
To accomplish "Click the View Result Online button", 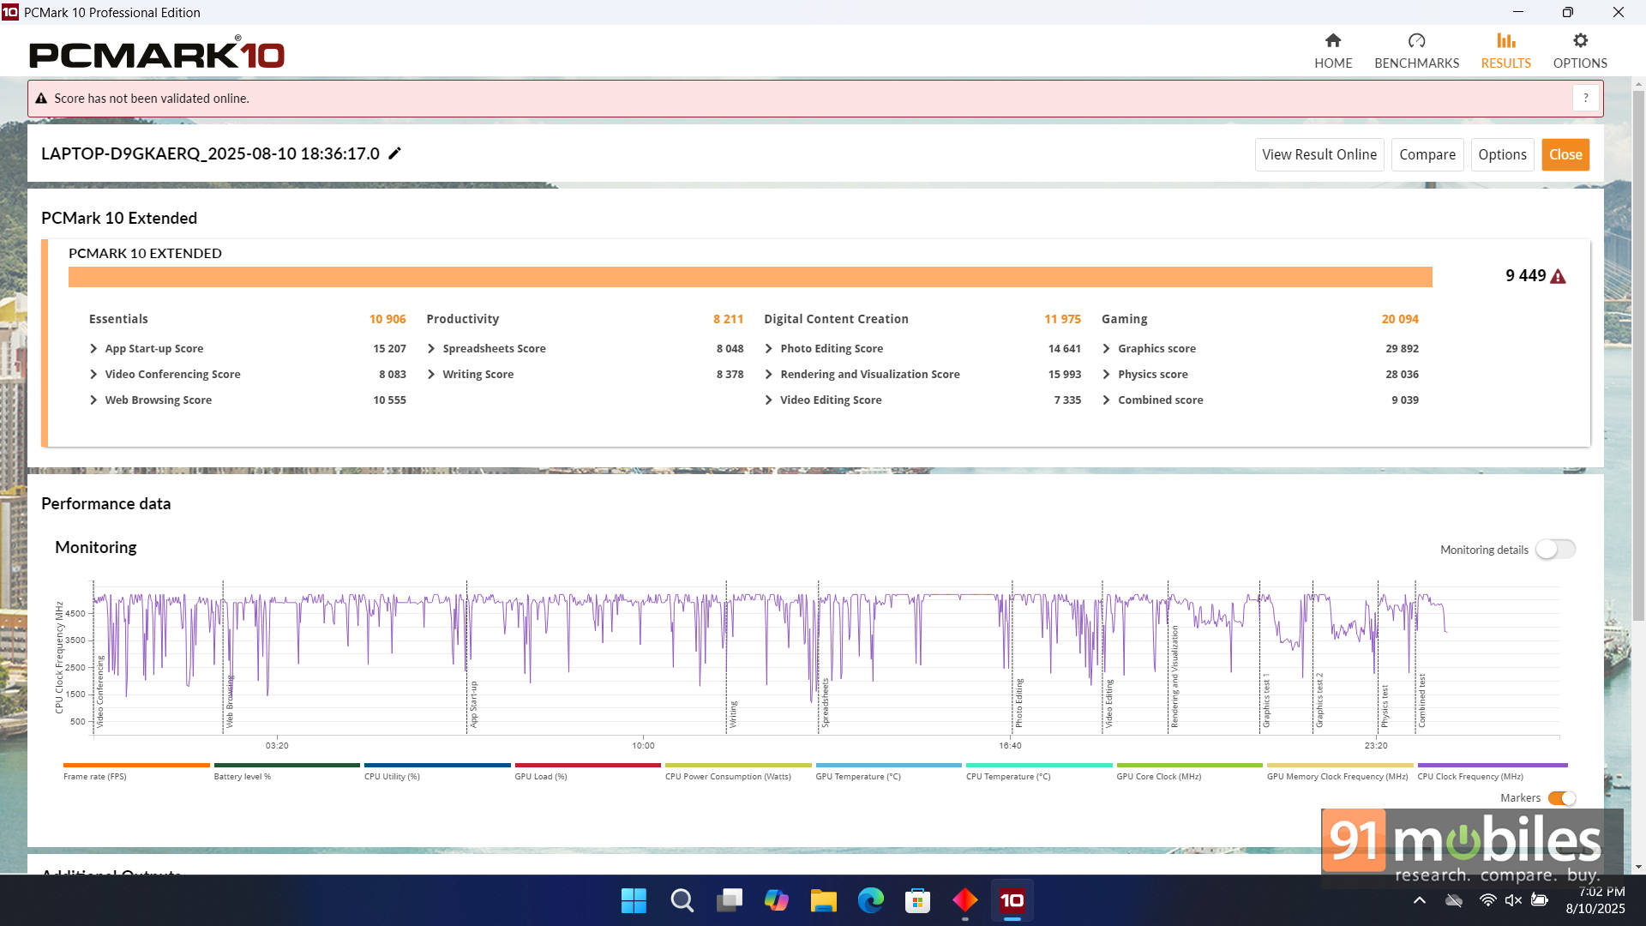I will pos(1319,155).
